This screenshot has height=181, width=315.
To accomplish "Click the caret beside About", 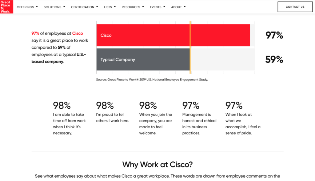I will (x=185, y=7).
